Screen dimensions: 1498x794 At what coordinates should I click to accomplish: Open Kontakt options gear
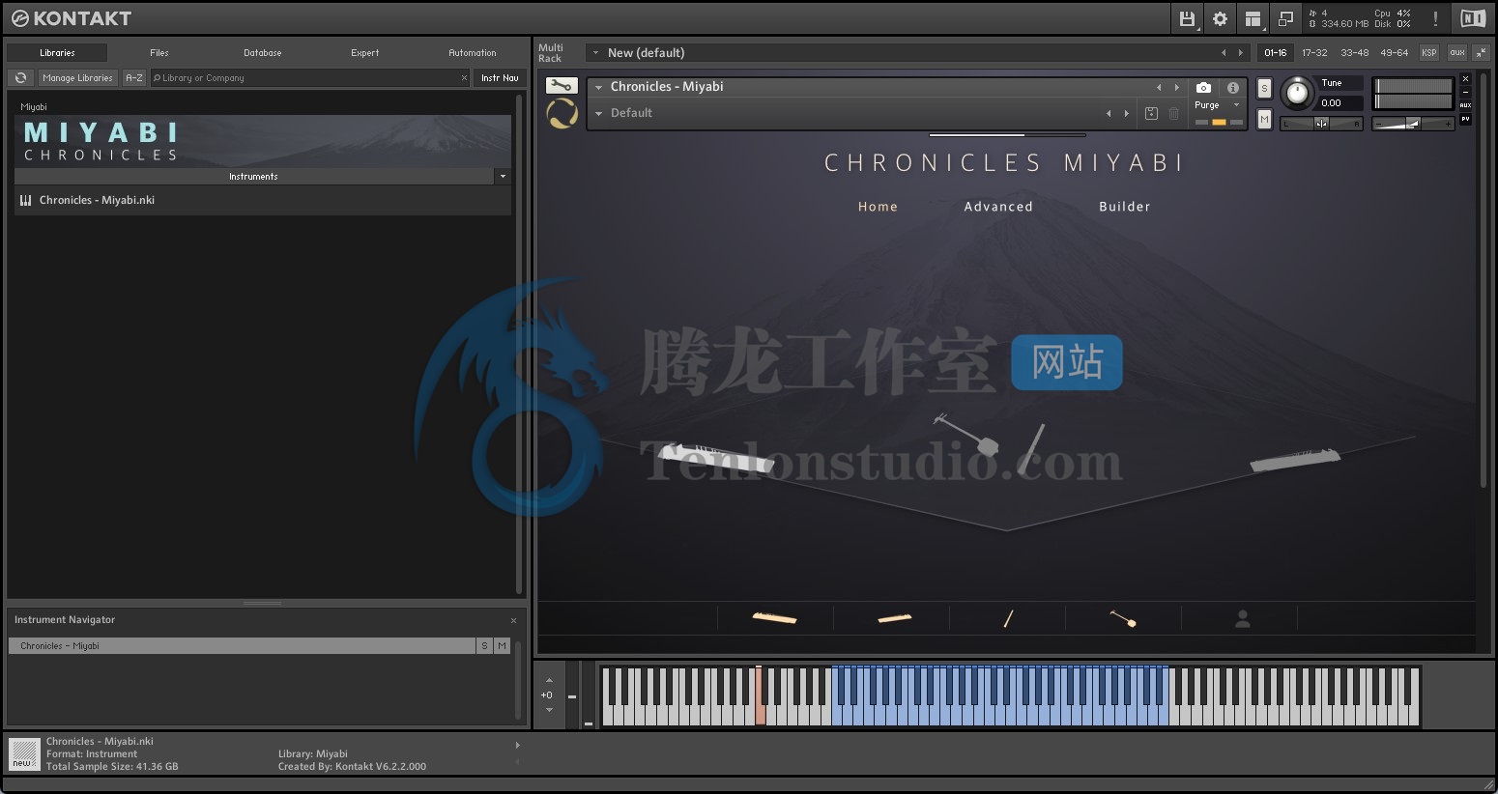click(1220, 18)
